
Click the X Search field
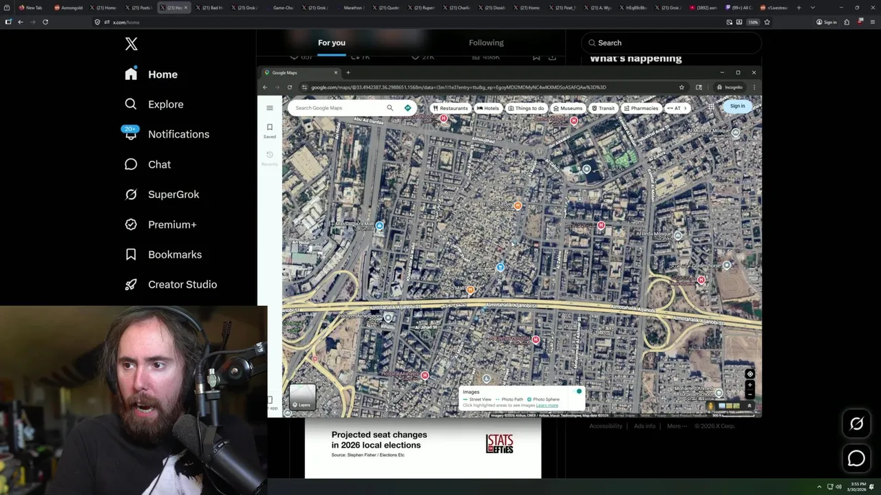coord(671,43)
